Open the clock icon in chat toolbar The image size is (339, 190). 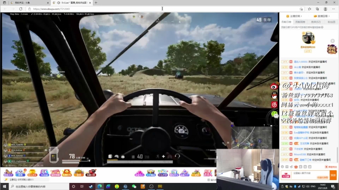pyautogui.click(x=282, y=166)
